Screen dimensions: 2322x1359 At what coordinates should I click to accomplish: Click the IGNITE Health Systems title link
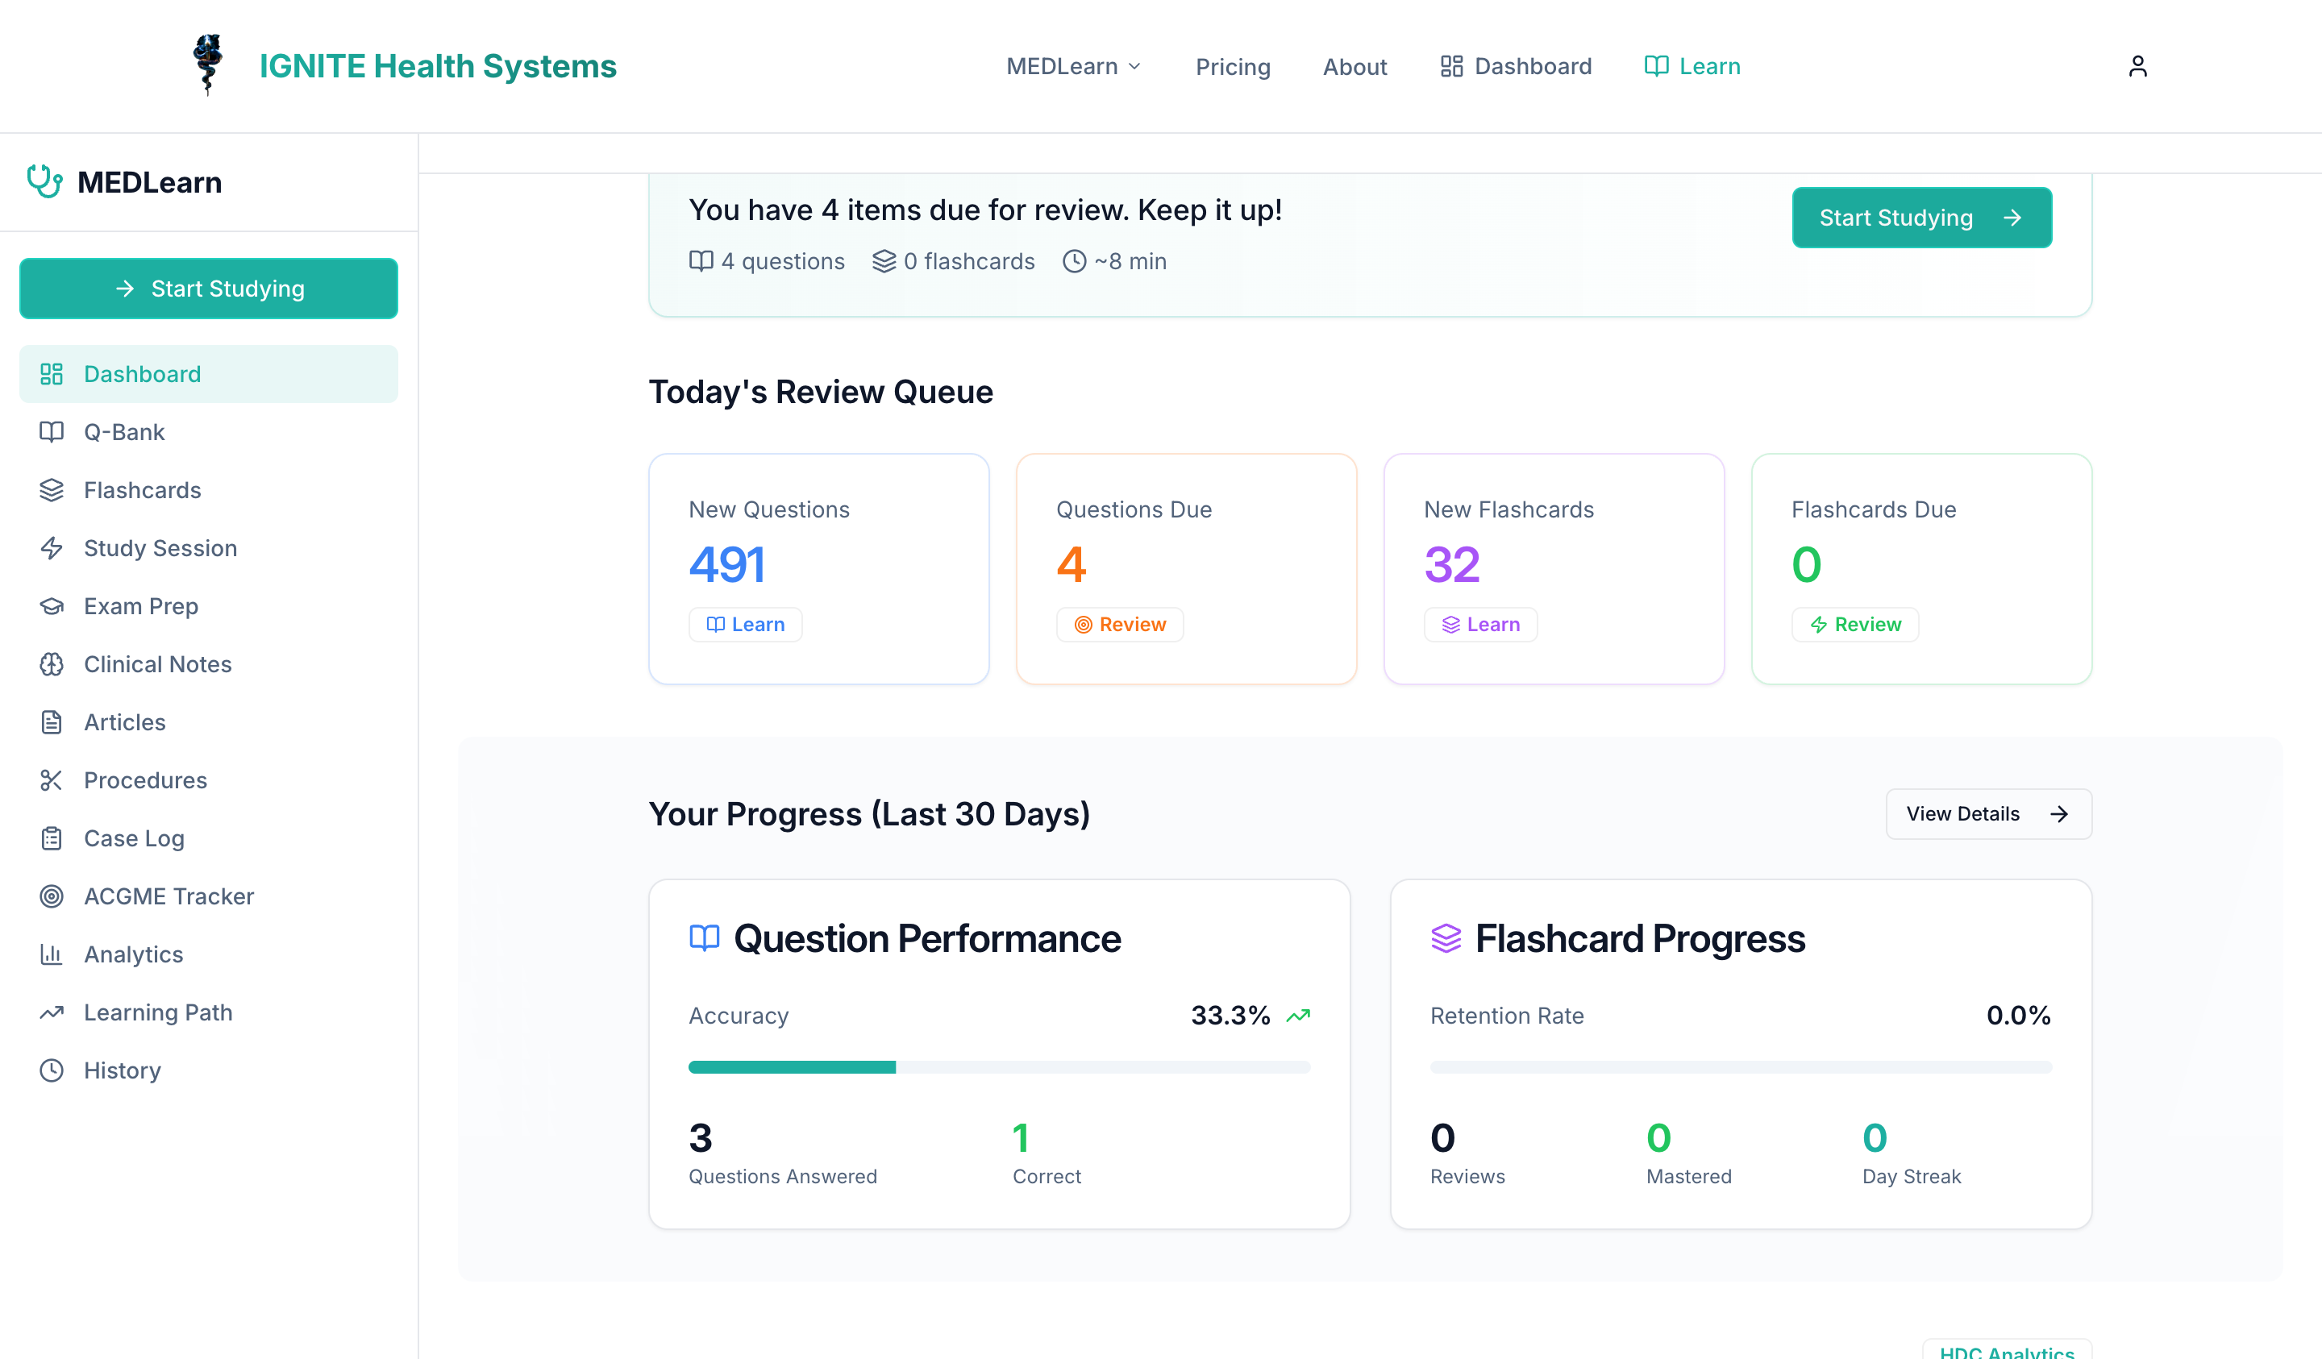(x=438, y=65)
